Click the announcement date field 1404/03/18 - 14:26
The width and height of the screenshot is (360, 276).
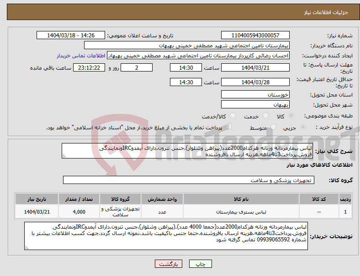coord(71,35)
